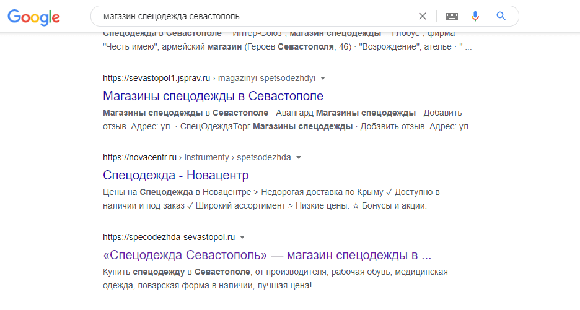Viewport: 580px width, 310px height.
Task: Click the https://specodezhda-sevastopol.ru URL text
Action: point(169,237)
